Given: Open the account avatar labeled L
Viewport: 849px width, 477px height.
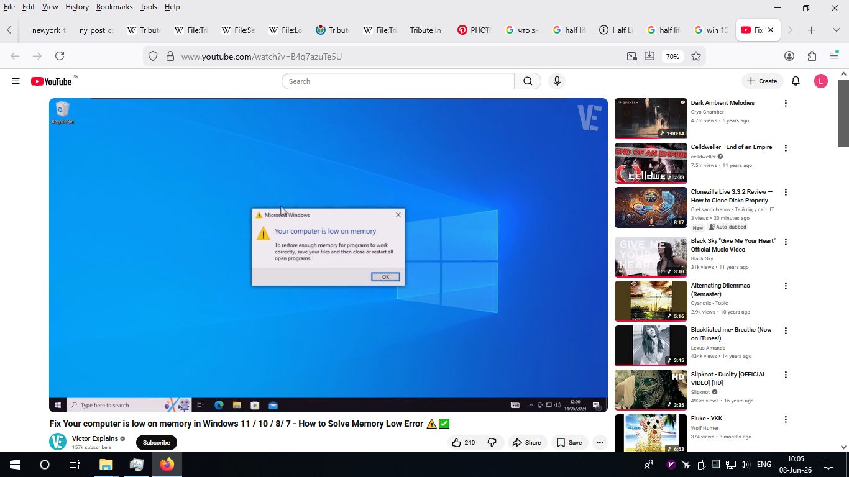Looking at the screenshot, I should pos(821,81).
